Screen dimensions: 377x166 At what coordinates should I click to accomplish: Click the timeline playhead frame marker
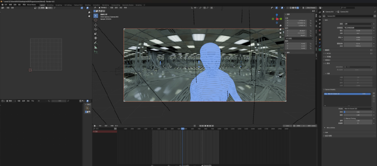tap(183, 129)
